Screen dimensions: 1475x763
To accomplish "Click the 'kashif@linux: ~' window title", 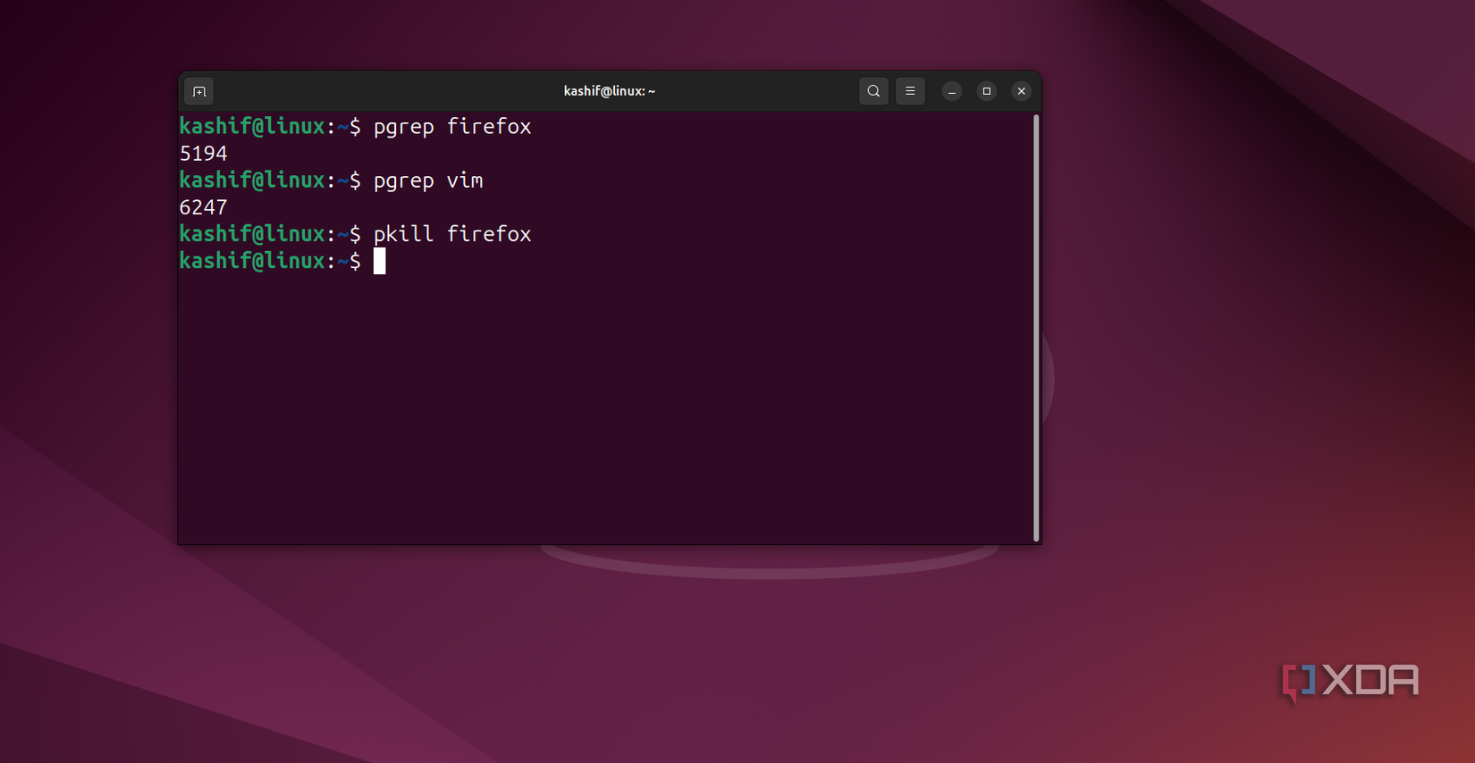I will tap(610, 91).
